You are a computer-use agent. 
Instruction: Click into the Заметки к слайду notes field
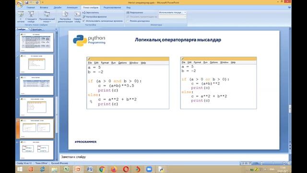pyautogui.click(x=174, y=157)
